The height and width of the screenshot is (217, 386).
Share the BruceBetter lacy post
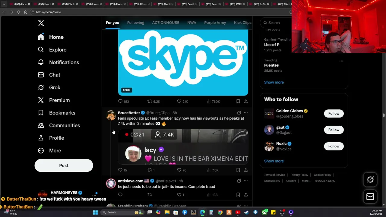click(x=246, y=170)
